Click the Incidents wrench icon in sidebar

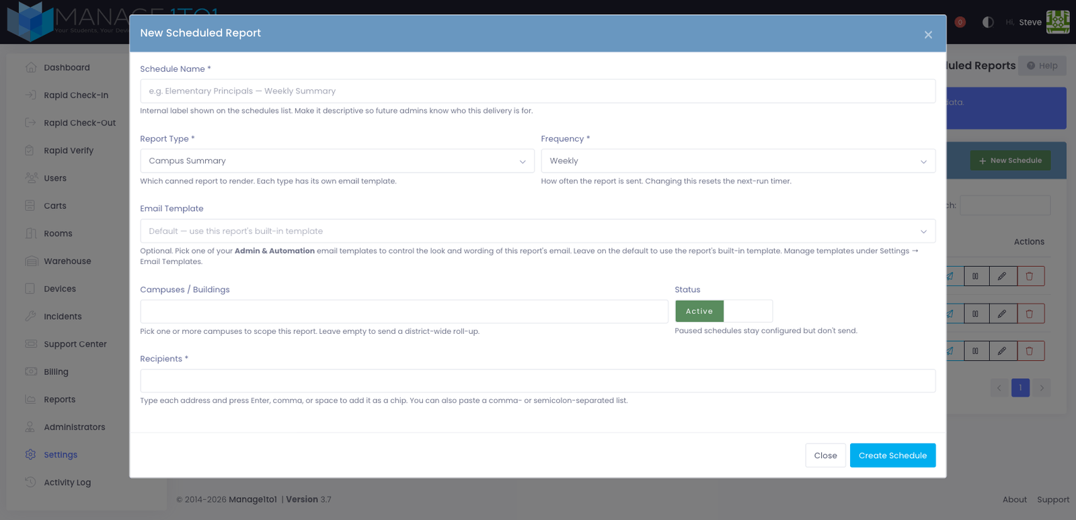(31, 316)
